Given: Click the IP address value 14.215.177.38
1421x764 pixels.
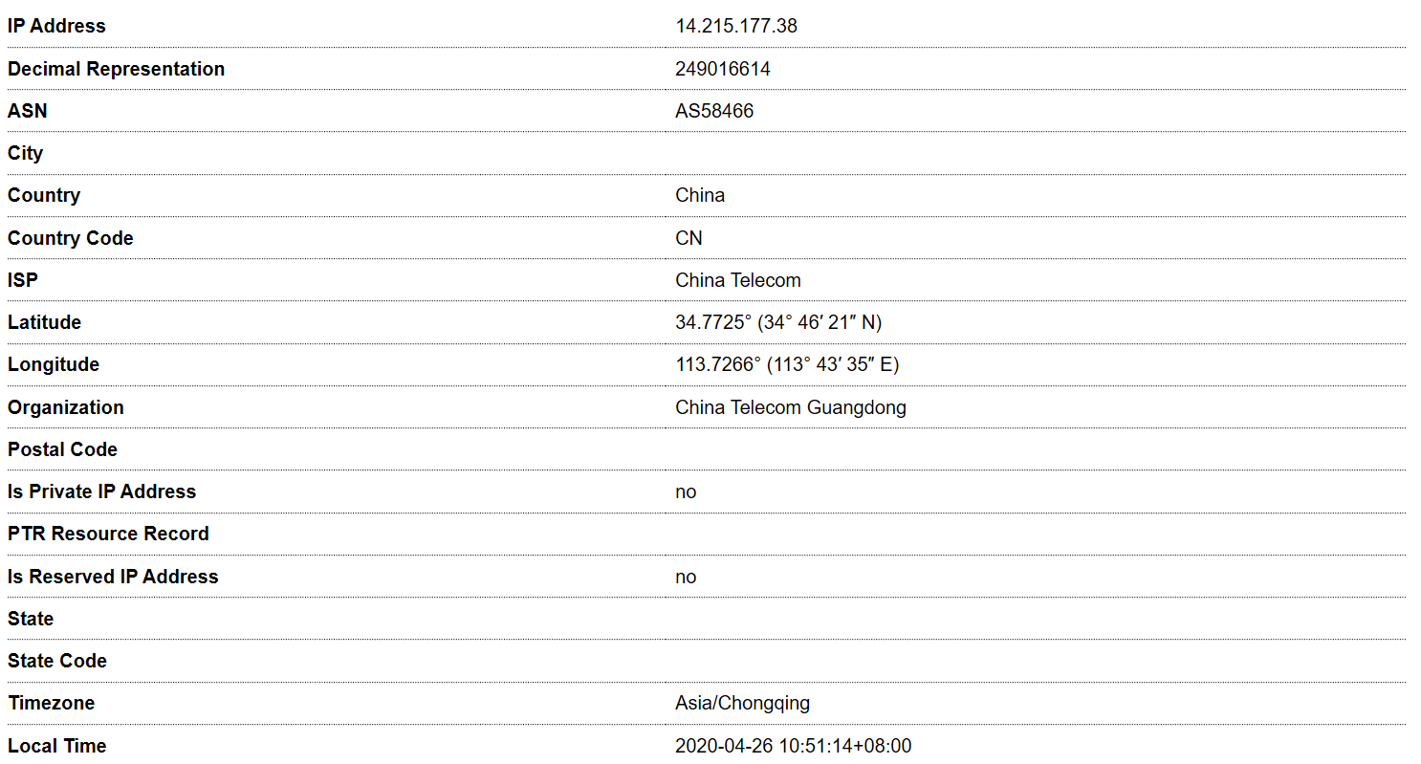Looking at the screenshot, I should click(x=735, y=26).
